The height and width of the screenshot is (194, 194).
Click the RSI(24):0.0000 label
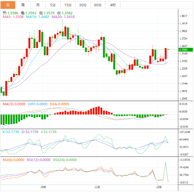pos(65,160)
